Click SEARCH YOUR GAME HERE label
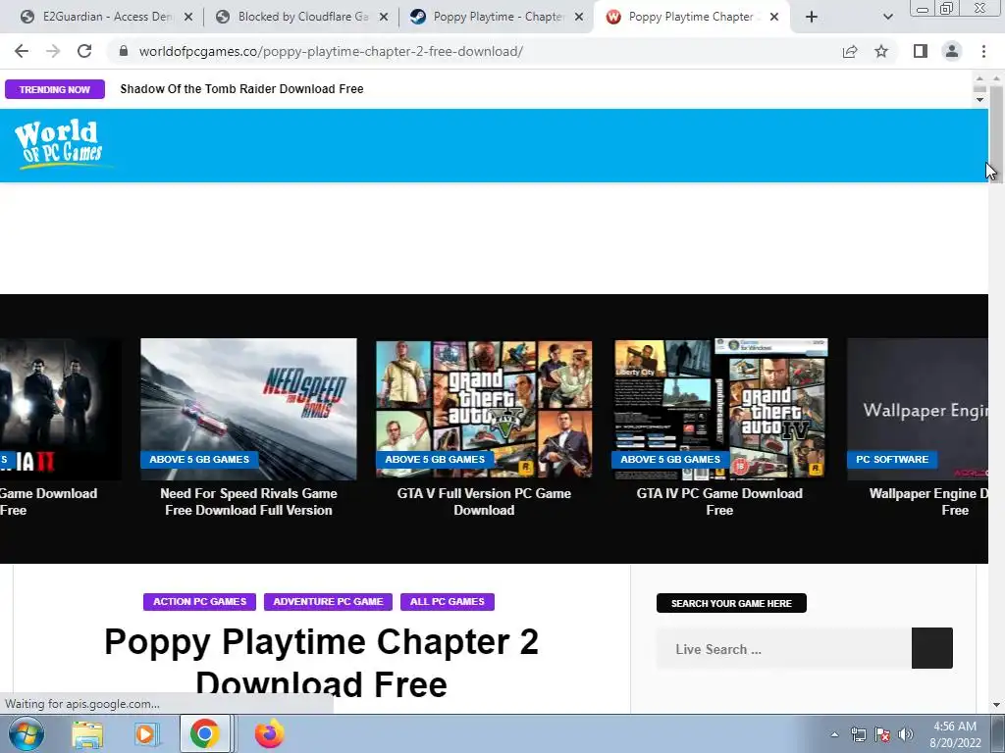 (731, 603)
